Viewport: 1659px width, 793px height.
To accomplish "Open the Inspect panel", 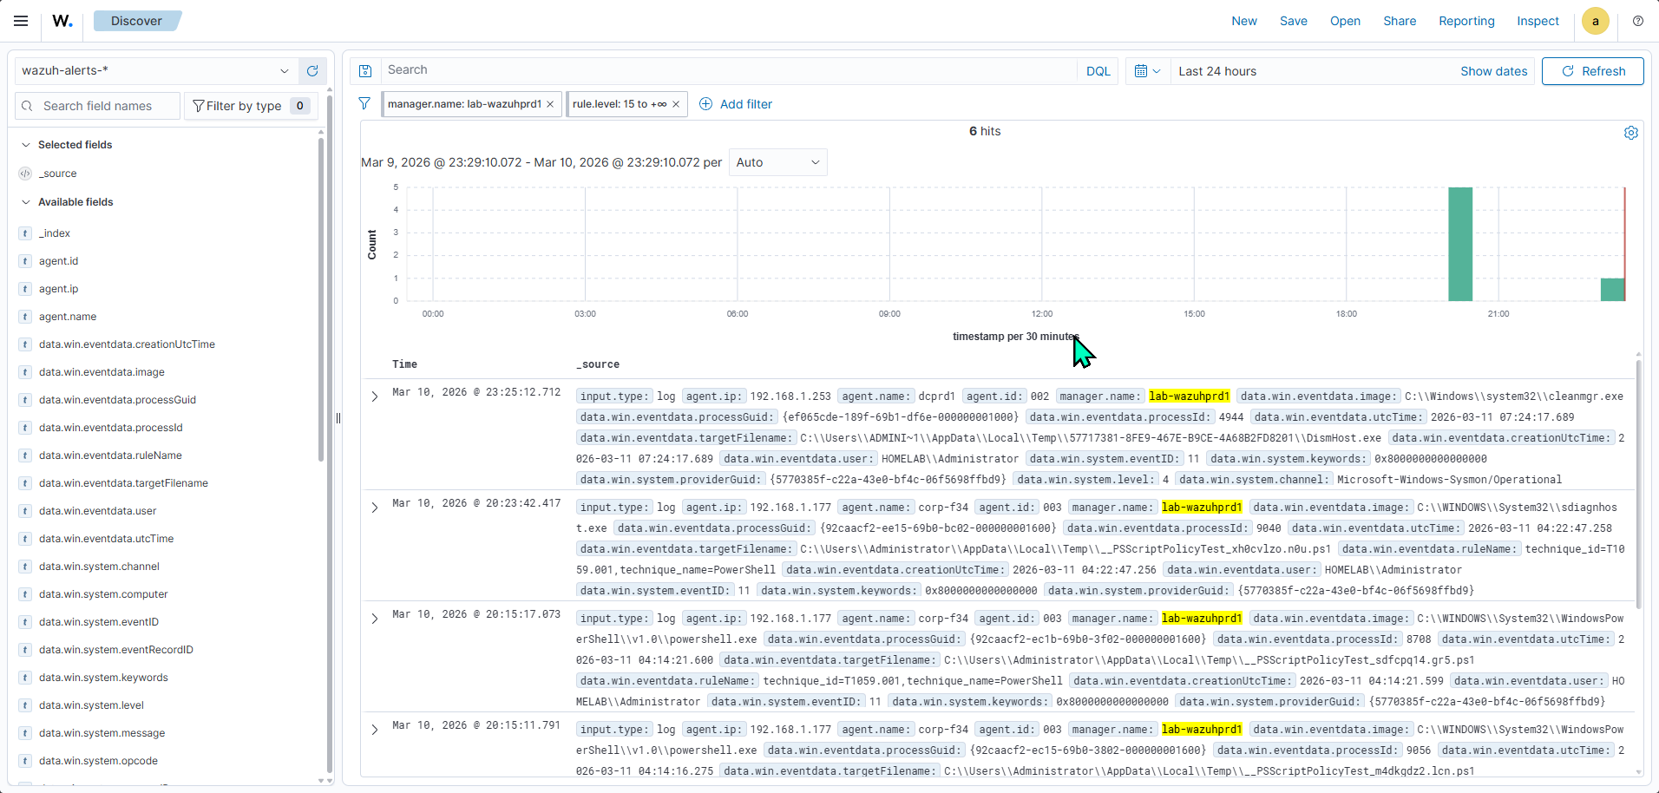I will coord(1538,21).
